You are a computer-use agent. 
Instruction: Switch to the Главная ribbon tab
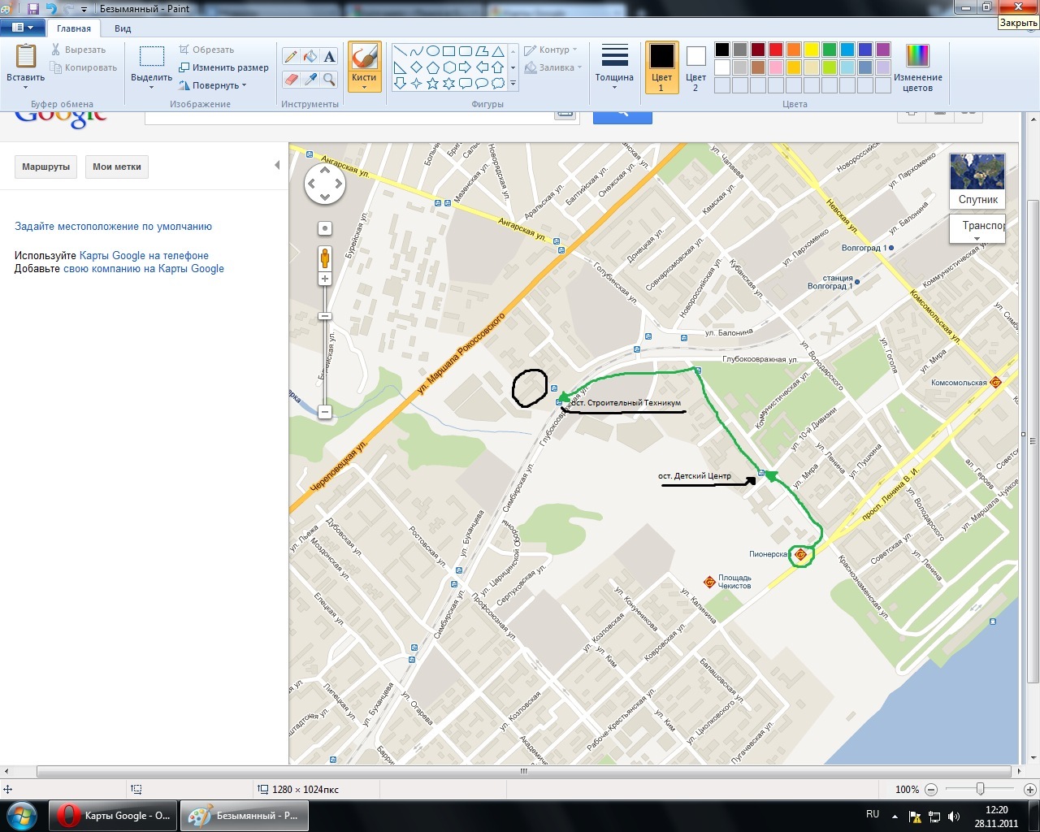click(74, 28)
